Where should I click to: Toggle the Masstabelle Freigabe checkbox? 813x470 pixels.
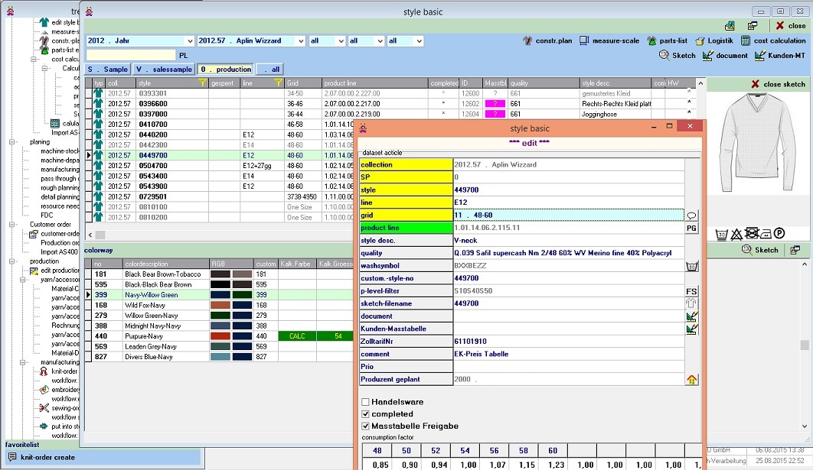tap(366, 426)
